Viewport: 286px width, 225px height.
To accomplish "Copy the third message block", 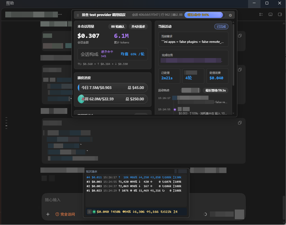I will [240, 123].
